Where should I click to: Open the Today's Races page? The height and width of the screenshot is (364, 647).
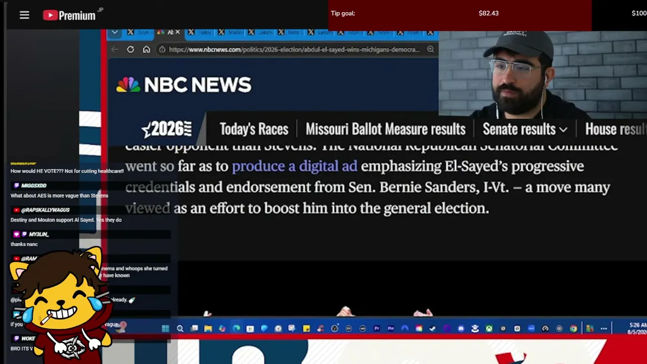(254, 129)
